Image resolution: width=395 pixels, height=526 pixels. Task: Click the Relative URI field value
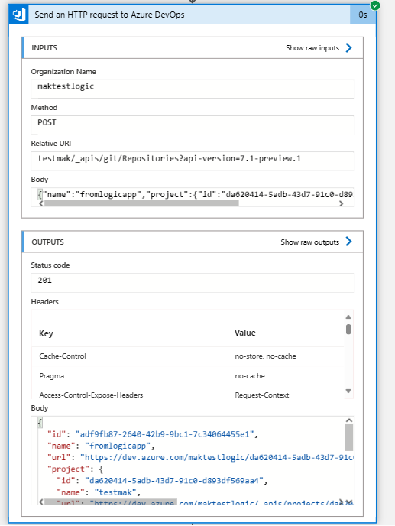click(x=192, y=161)
